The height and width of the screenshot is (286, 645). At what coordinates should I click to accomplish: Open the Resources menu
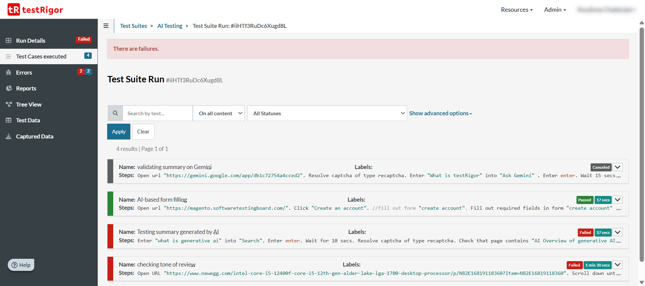[x=516, y=10]
